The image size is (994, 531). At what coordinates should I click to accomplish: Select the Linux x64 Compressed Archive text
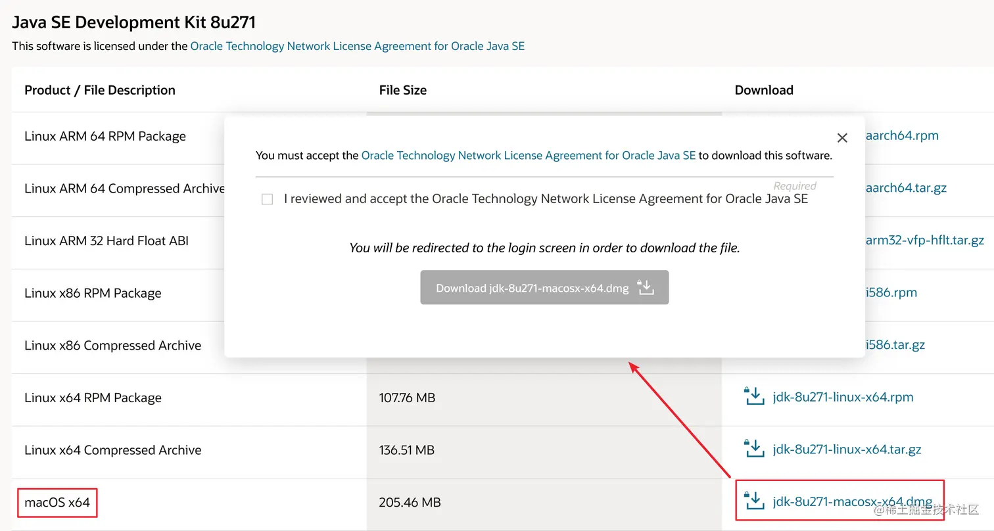113,450
